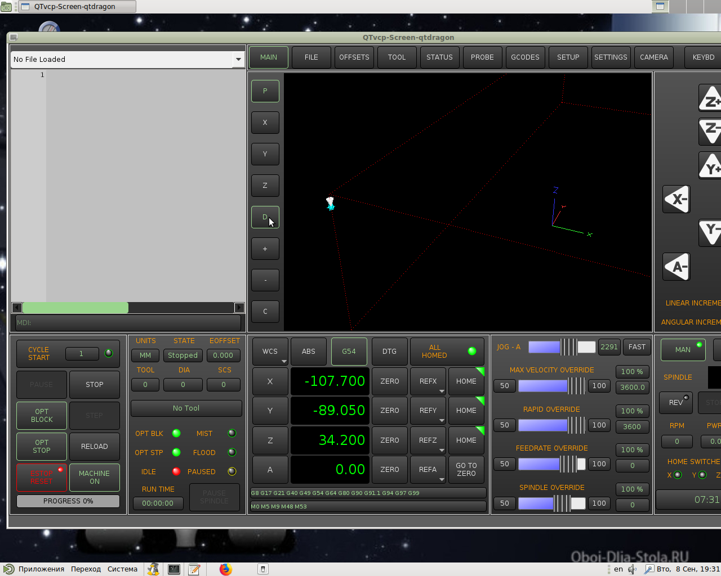
Task: Open the text editor taskbar icon
Action: (x=194, y=569)
